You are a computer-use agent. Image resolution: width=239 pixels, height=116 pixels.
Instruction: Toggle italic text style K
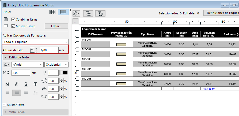pyautogui.click(x=17, y=84)
